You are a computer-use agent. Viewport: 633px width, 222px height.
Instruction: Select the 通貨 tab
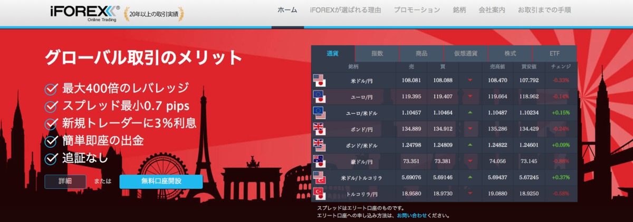point(333,54)
